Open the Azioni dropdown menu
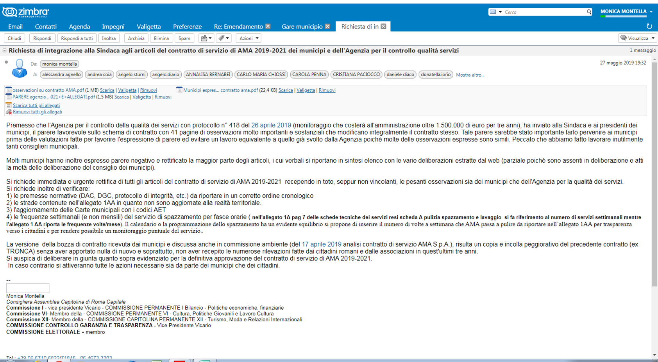Screen dimensions: 658x362 point(249,38)
